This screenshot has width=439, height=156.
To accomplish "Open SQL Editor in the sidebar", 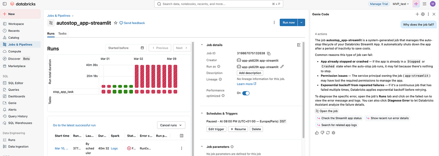I will (16, 83).
